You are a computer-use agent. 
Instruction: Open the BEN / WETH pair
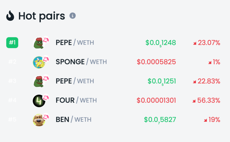(x=73, y=119)
